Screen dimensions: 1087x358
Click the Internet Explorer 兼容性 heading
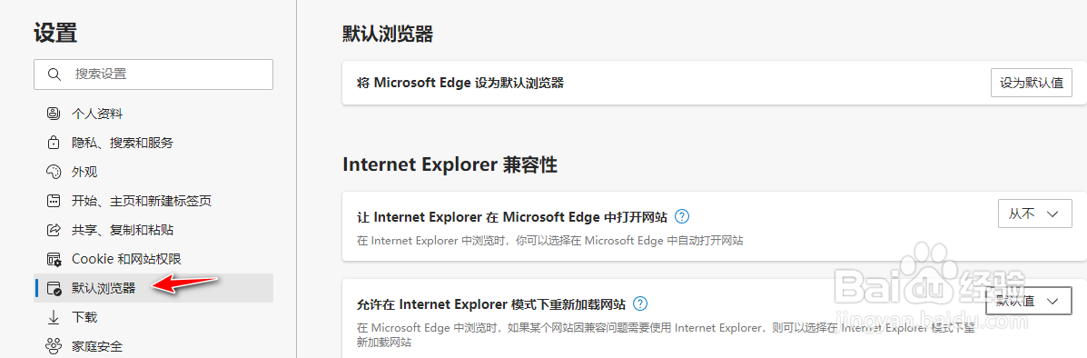pyautogui.click(x=450, y=165)
